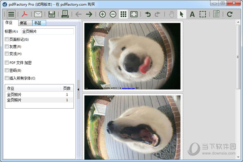Save the PDF with the floppy disk icon
Image resolution: width=243 pixels, height=162 pixels.
51,14
